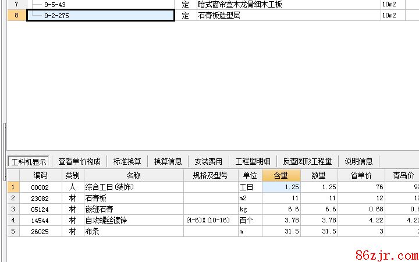Image resolution: width=419 pixels, height=262 pixels.
Task: Open the 说明信息 tab
Action: point(358,161)
